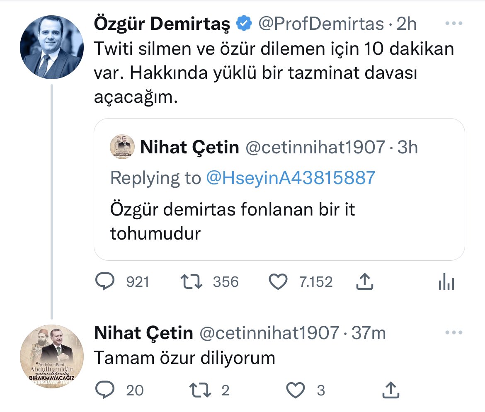Retweet the tweet with 356 retweets
The width and height of the screenshot is (485, 412).
point(192,282)
